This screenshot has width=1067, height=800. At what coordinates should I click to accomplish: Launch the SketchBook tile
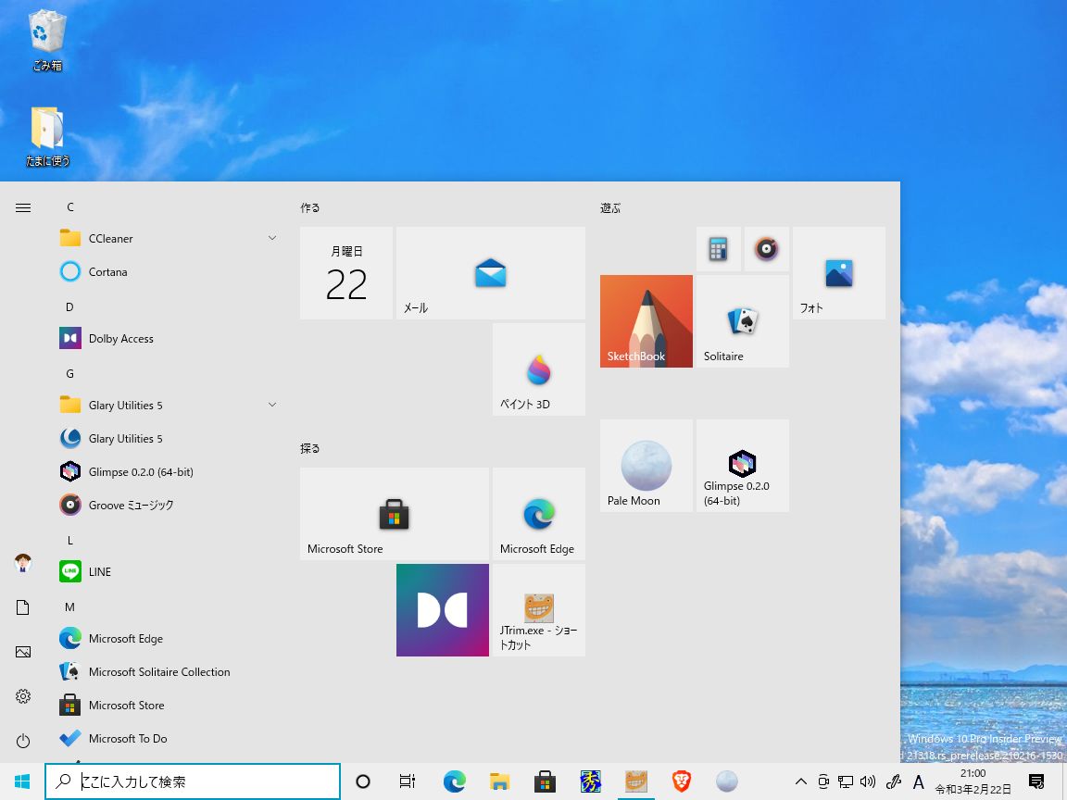646,321
